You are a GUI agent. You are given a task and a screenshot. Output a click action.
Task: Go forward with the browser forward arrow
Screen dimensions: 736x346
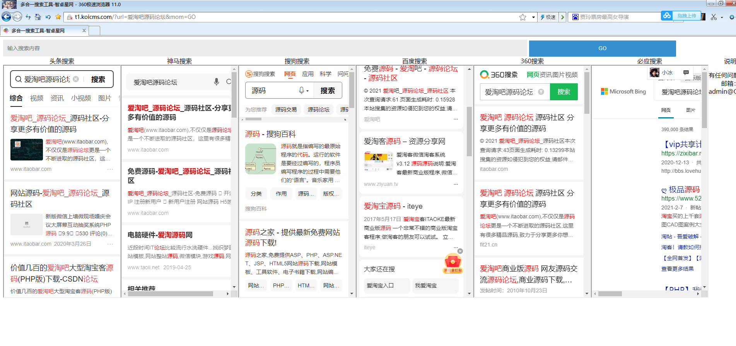tap(17, 17)
